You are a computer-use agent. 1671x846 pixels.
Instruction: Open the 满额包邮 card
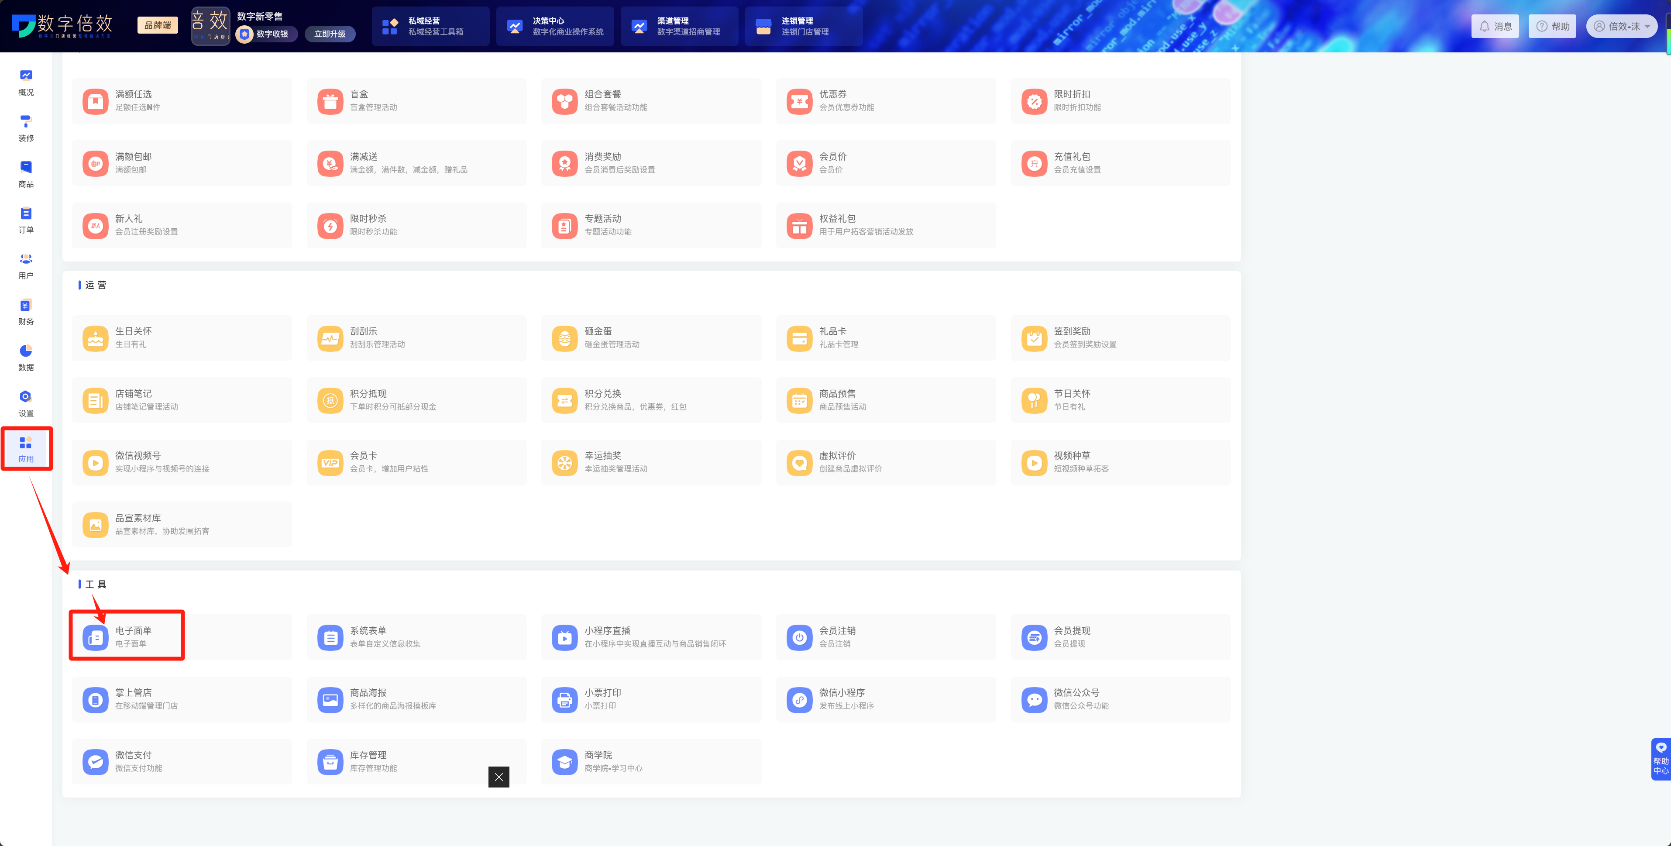click(182, 164)
